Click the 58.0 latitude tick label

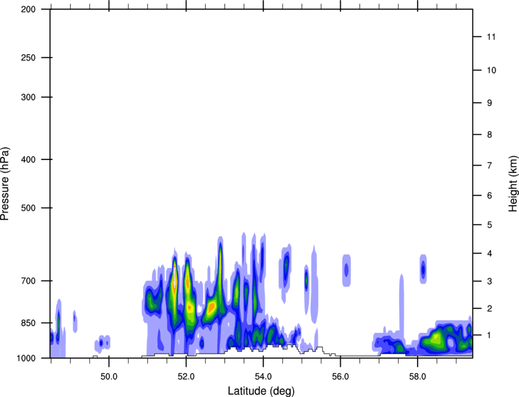click(418, 377)
